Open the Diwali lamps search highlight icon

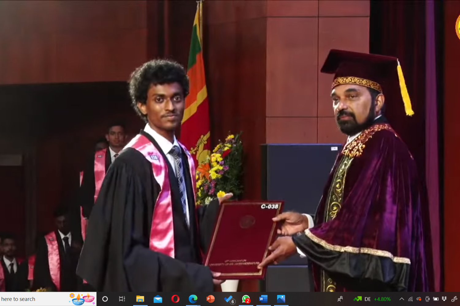(82, 299)
